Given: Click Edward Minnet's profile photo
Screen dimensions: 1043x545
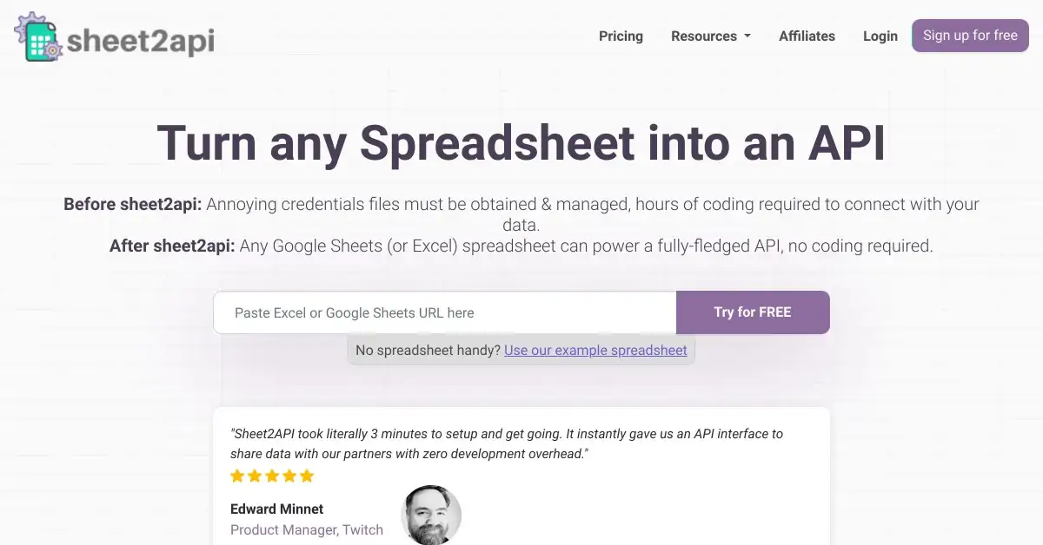Looking at the screenshot, I should point(431,515).
